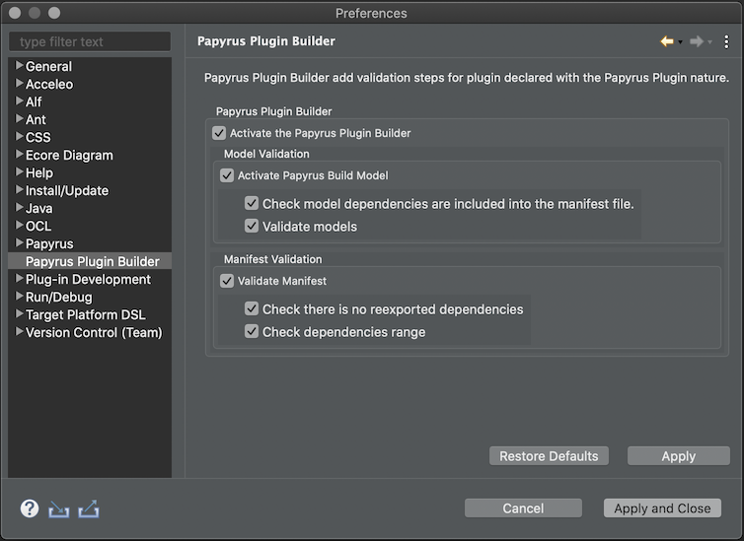Open the help question mark icon
The height and width of the screenshot is (541, 744).
[x=30, y=508]
